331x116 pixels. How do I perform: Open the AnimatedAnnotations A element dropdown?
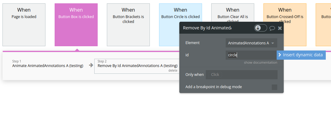coord(251,43)
